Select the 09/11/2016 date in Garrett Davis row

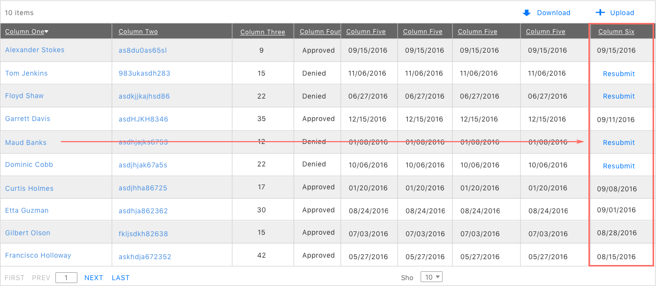click(616, 120)
